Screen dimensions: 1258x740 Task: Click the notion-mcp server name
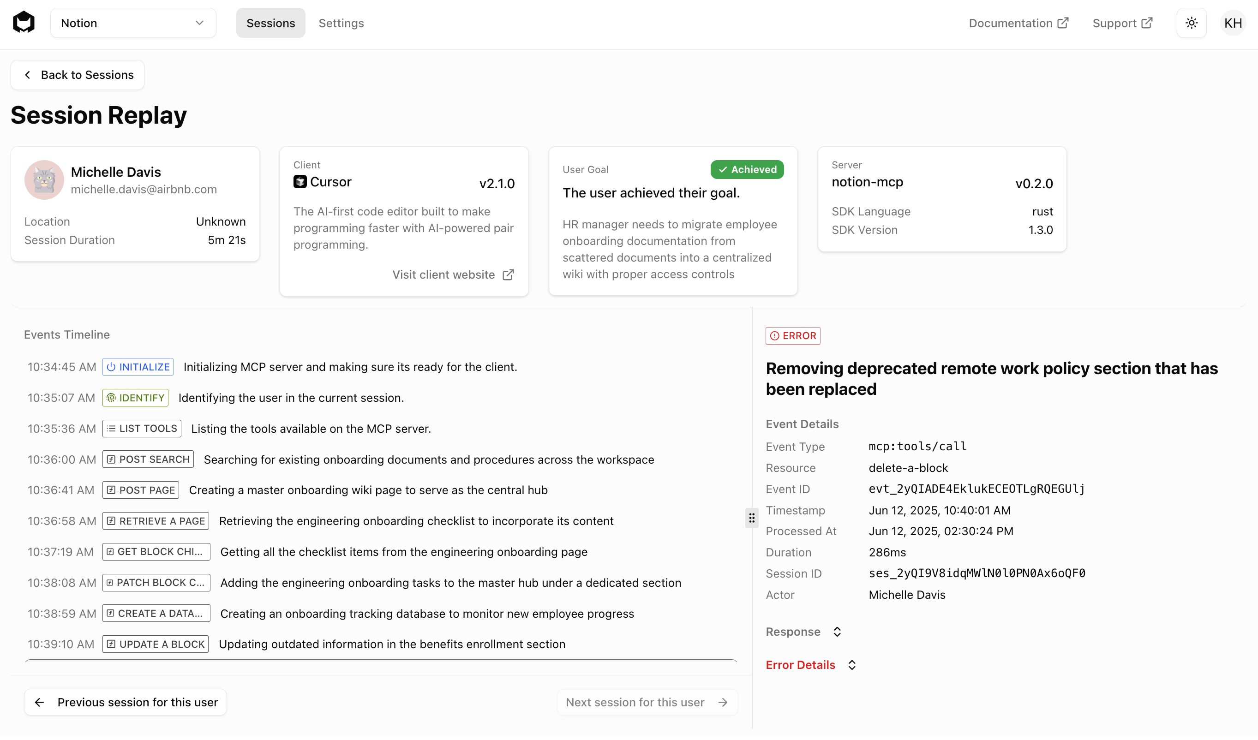click(867, 182)
